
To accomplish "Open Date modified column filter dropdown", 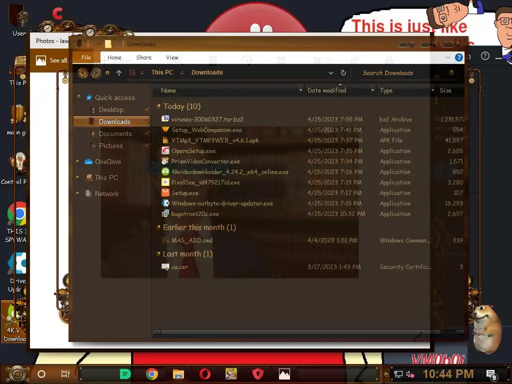I will tap(372, 90).
